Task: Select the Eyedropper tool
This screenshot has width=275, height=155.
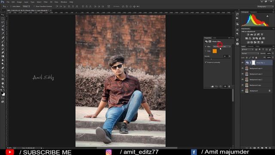Action: click(3, 34)
